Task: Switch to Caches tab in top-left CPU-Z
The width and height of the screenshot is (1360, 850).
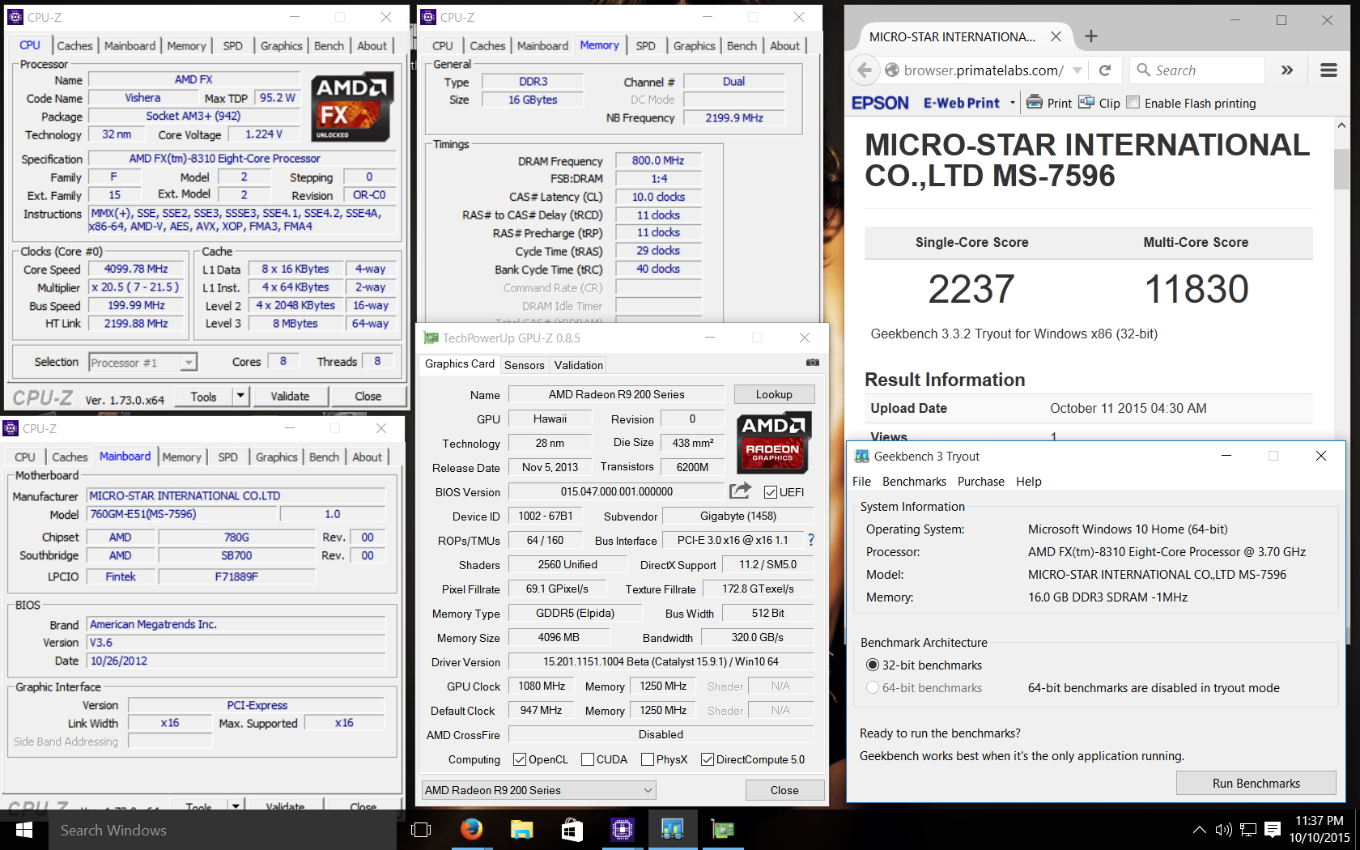Action: (x=74, y=46)
